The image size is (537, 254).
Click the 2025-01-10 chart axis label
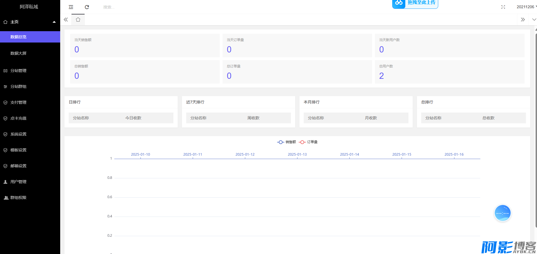coord(140,154)
